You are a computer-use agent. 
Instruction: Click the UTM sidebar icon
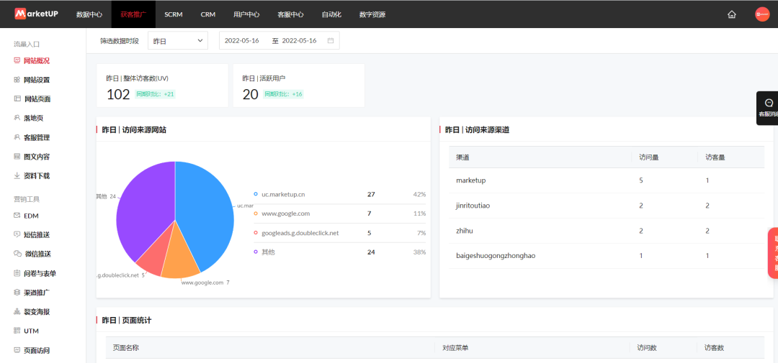pos(17,331)
